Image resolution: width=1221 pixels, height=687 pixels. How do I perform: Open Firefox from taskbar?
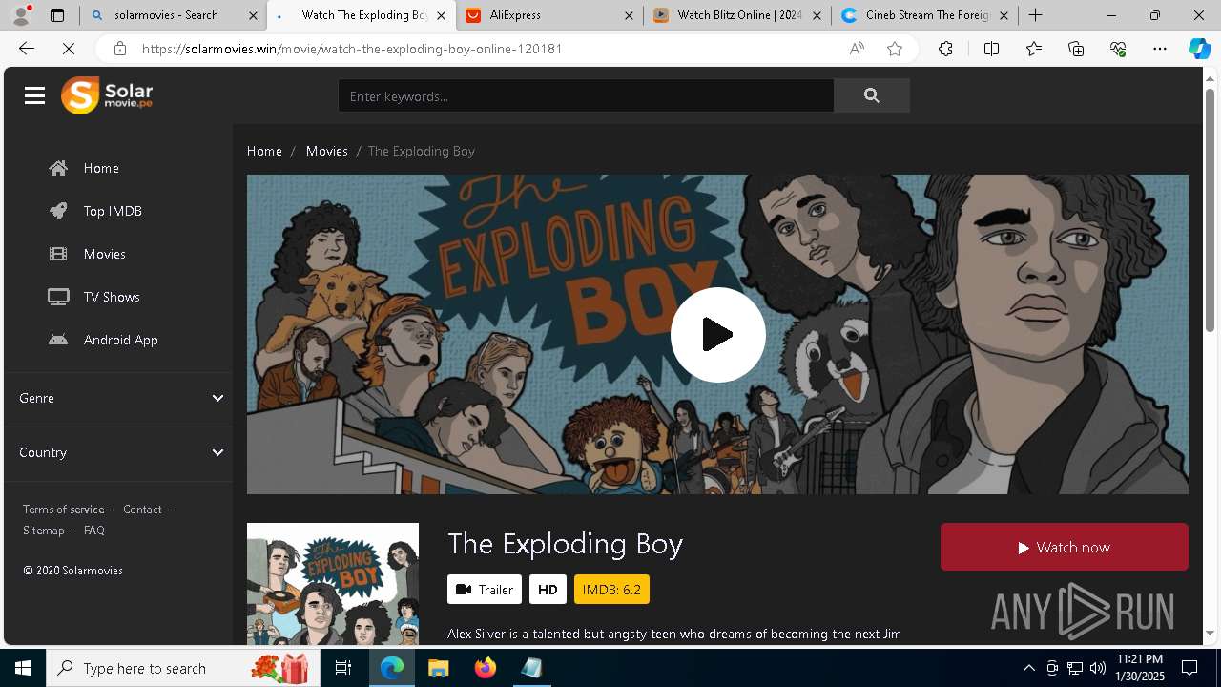486,668
